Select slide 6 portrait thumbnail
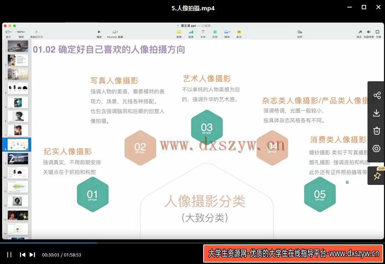Screen dimensions: 385x264 18,117
